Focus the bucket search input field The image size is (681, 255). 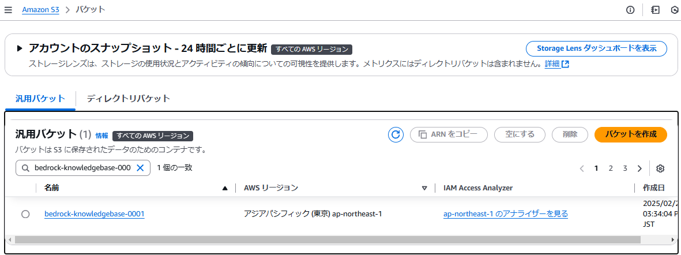[82, 168]
